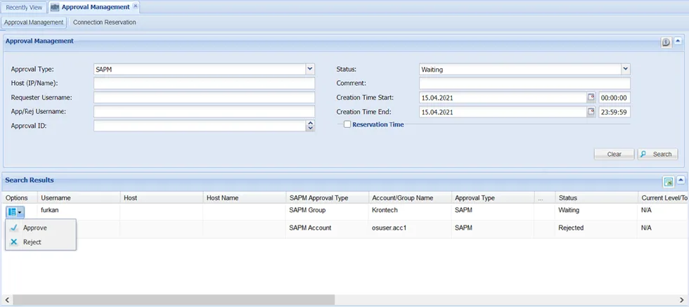Open Creation Time Start calendar picker

(591, 98)
